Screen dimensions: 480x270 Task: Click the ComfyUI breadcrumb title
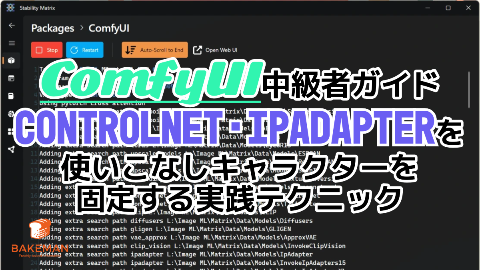tap(109, 28)
